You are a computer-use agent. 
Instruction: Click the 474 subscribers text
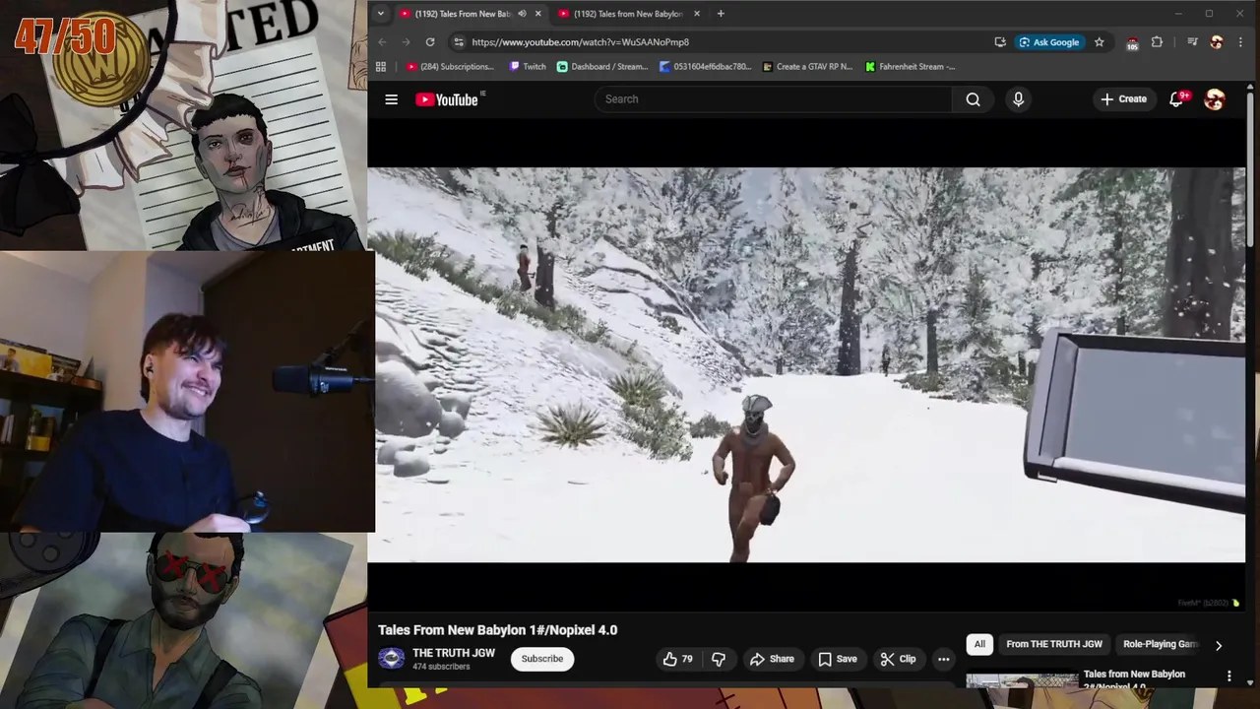tap(441, 667)
